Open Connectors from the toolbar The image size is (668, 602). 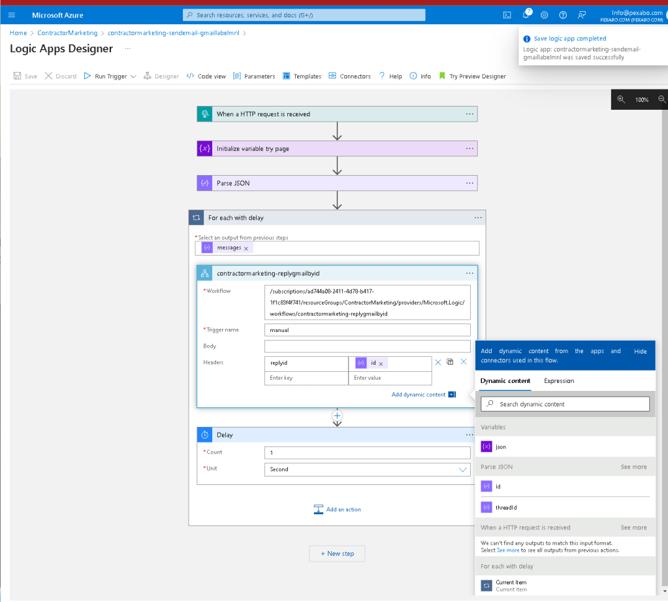(350, 76)
